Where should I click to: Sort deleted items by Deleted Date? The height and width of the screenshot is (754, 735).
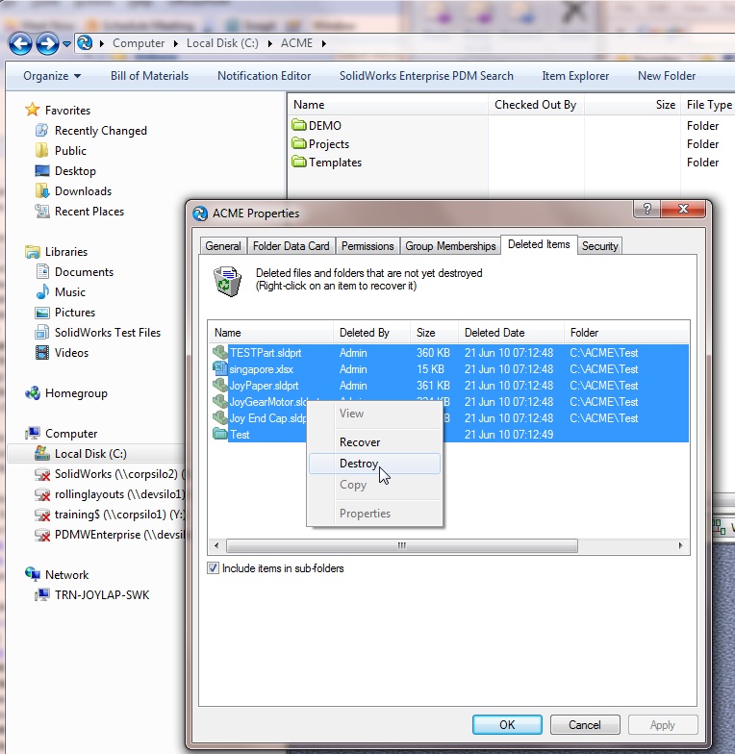click(x=511, y=333)
